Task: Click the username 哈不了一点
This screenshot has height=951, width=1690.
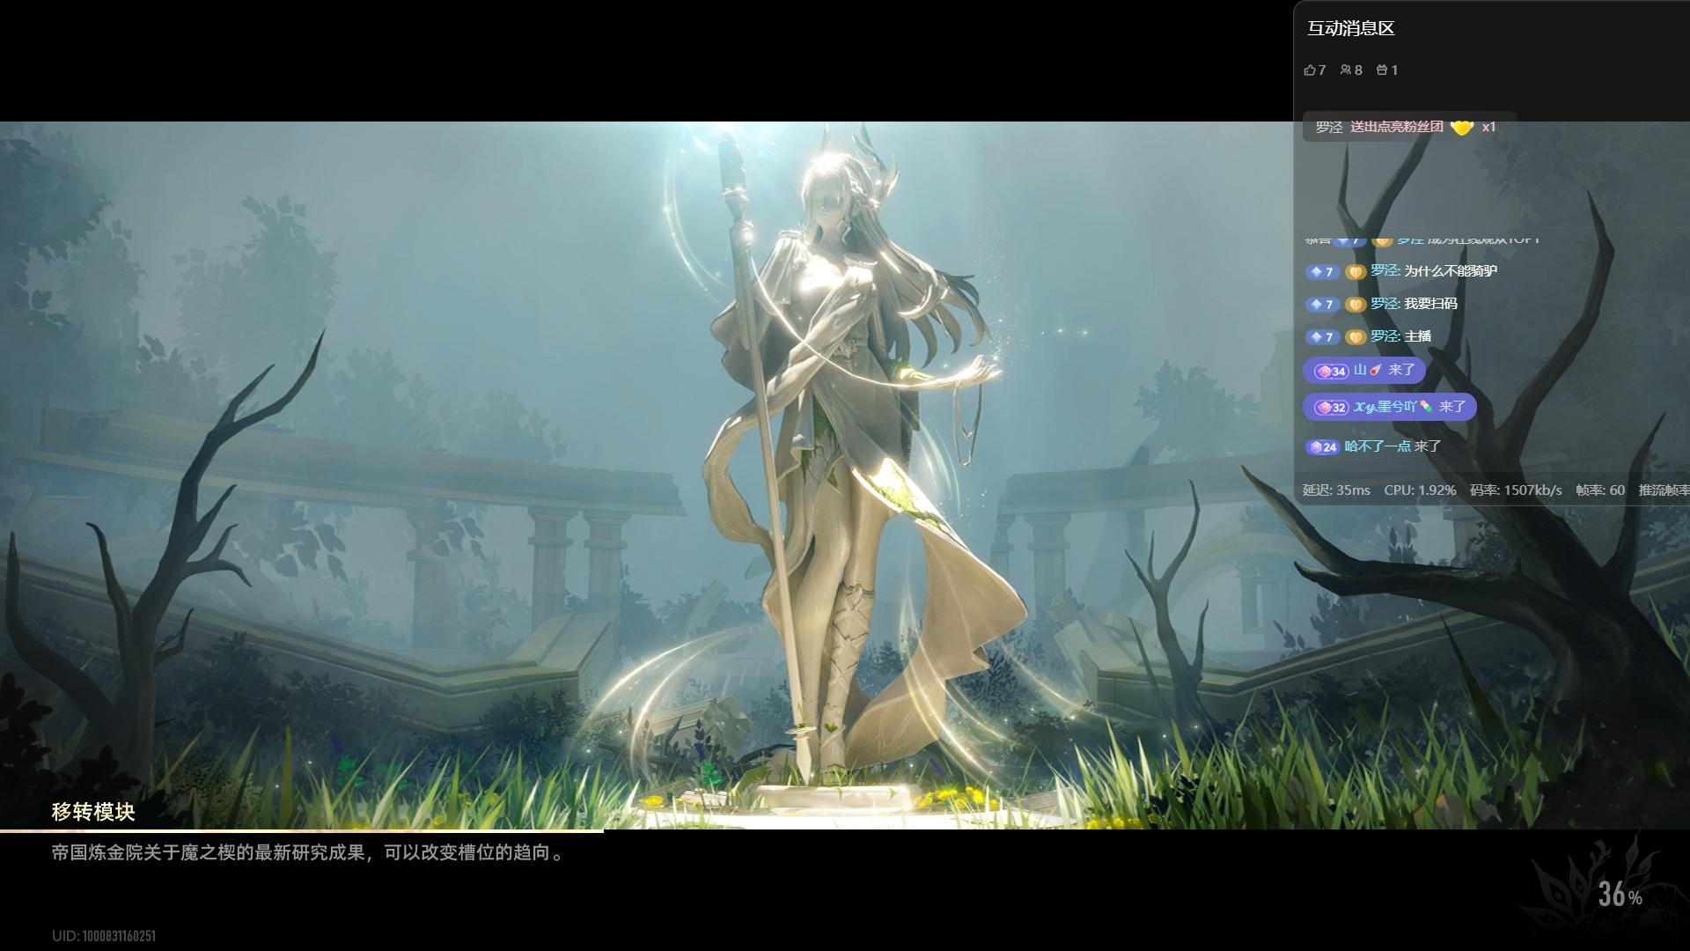Action: tap(1378, 446)
